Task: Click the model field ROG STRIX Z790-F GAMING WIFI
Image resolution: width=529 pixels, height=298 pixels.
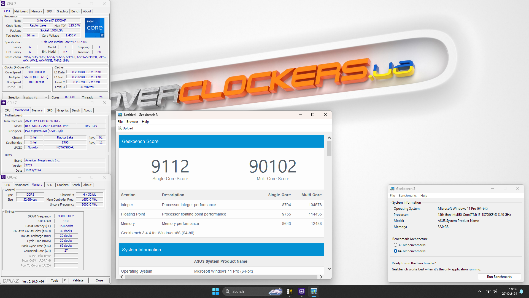Action: click(x=50, y=126)
